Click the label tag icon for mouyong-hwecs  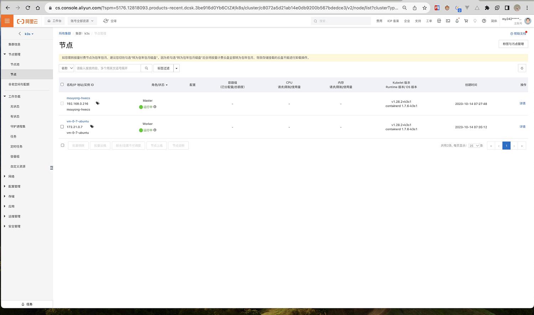pos(98,103)
